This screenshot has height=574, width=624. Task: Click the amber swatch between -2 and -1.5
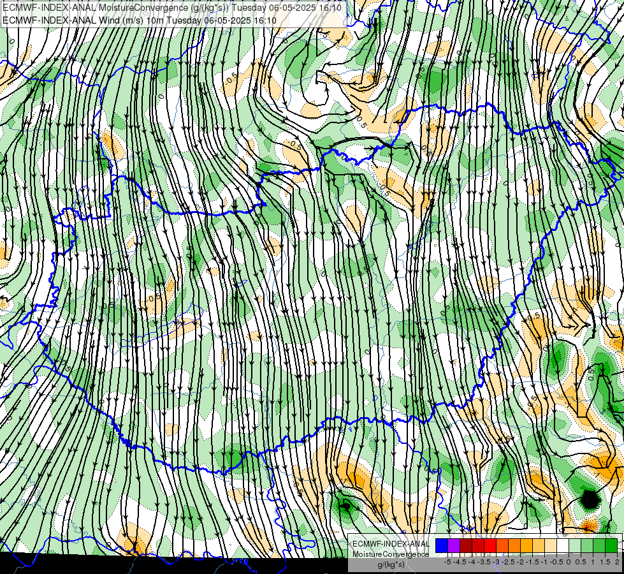pos(526,546)
